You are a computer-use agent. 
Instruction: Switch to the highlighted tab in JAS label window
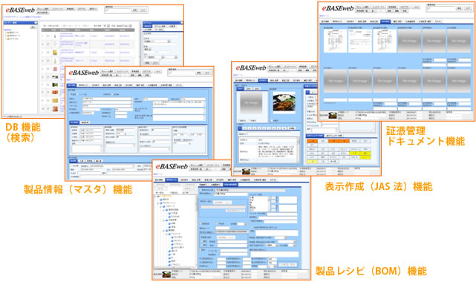click(263, 80)
